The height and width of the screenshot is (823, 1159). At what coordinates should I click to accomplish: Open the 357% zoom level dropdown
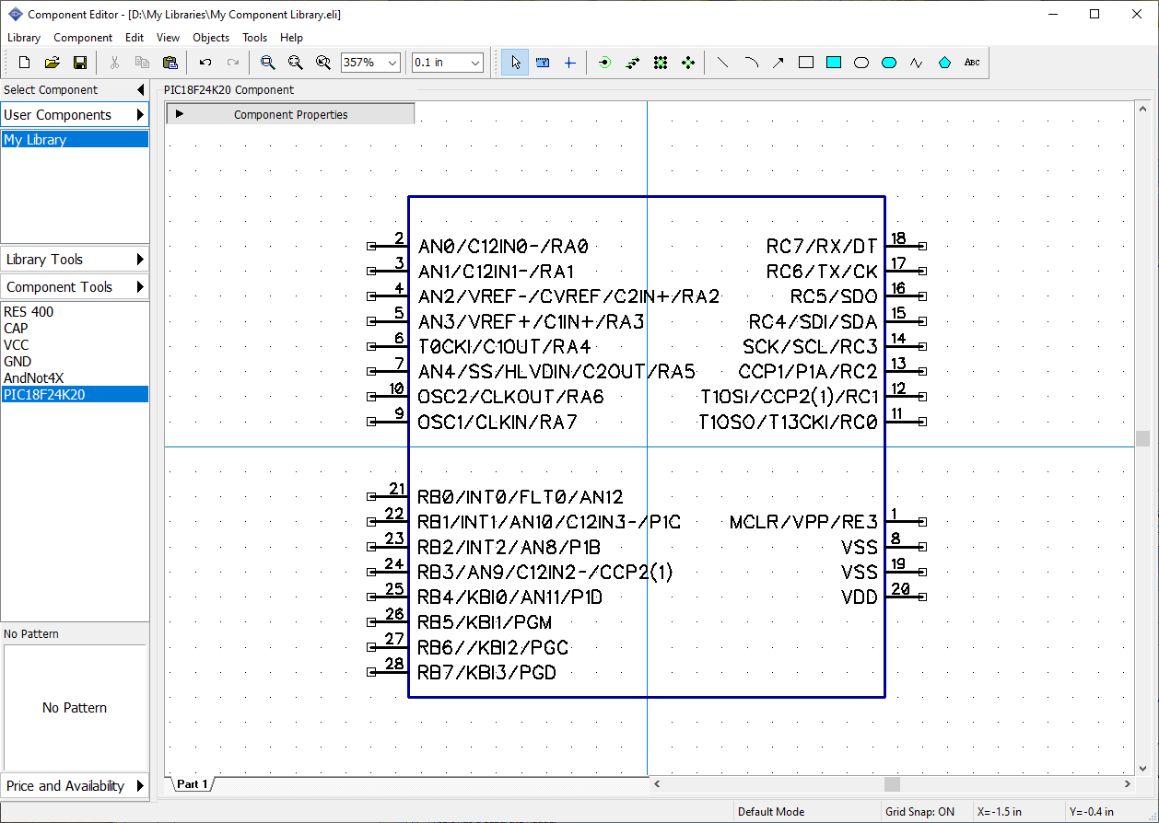392,63
